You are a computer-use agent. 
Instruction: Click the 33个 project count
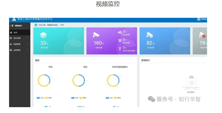44,43
